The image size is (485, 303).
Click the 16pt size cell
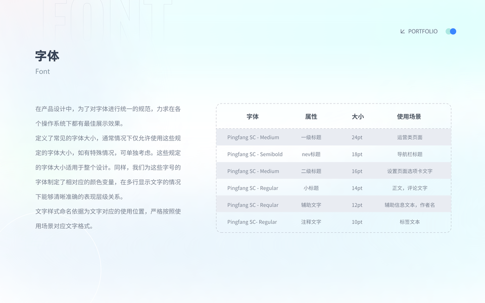(357, 171)
